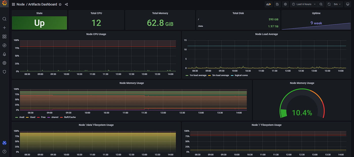Open dashboard settings

285,4
